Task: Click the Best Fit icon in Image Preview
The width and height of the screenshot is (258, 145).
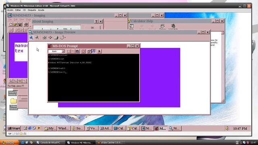Action: click(50, 37)
